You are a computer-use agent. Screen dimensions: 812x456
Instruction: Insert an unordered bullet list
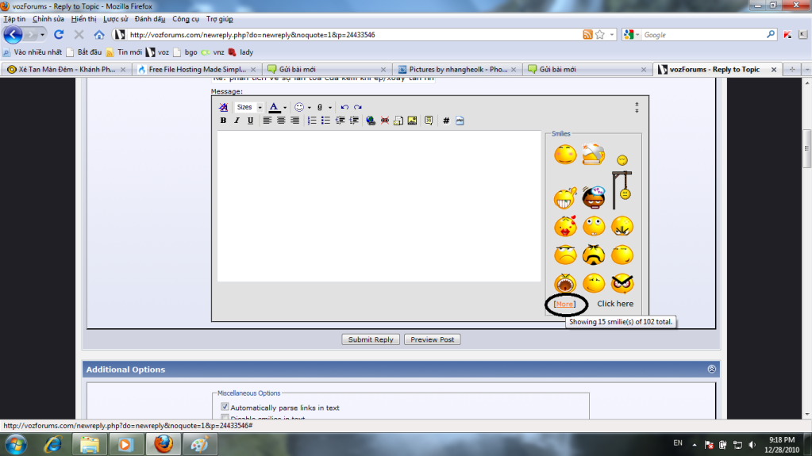(x=325, y=121)
